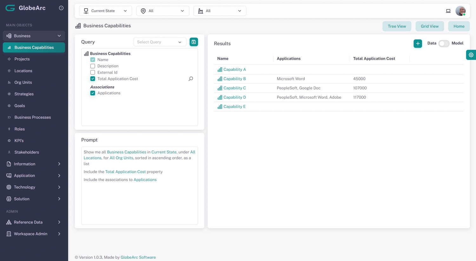Screen dimensions: 476x261
Task: Click the save query icon button
Action: click(x=194, y=42)
